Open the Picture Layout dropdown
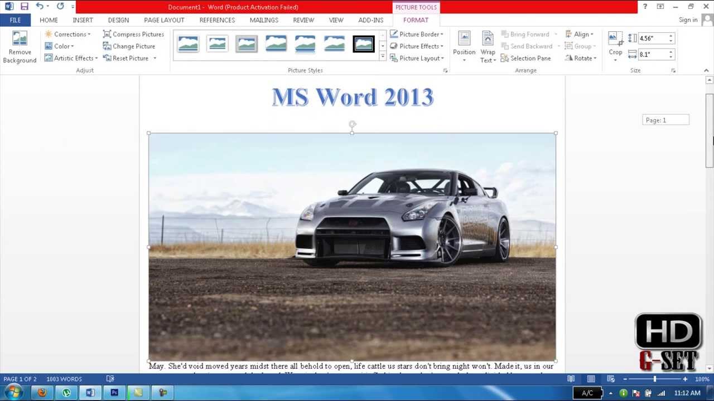714x401 pixels. pyautogui.click(x=417, y=58)
